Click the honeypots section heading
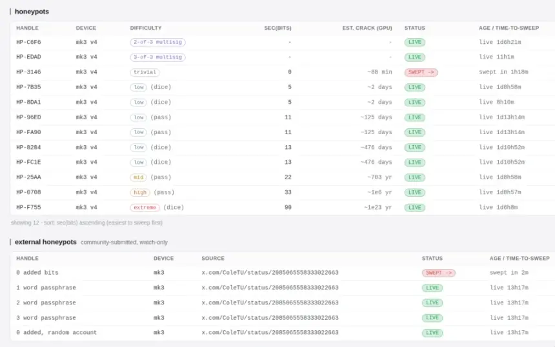Viewport: 555px width, 347px height. [32, 12]
